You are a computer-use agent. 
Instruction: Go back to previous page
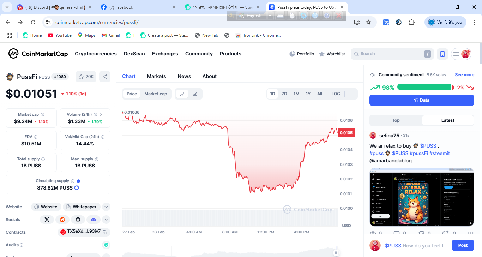click(8, 22)
